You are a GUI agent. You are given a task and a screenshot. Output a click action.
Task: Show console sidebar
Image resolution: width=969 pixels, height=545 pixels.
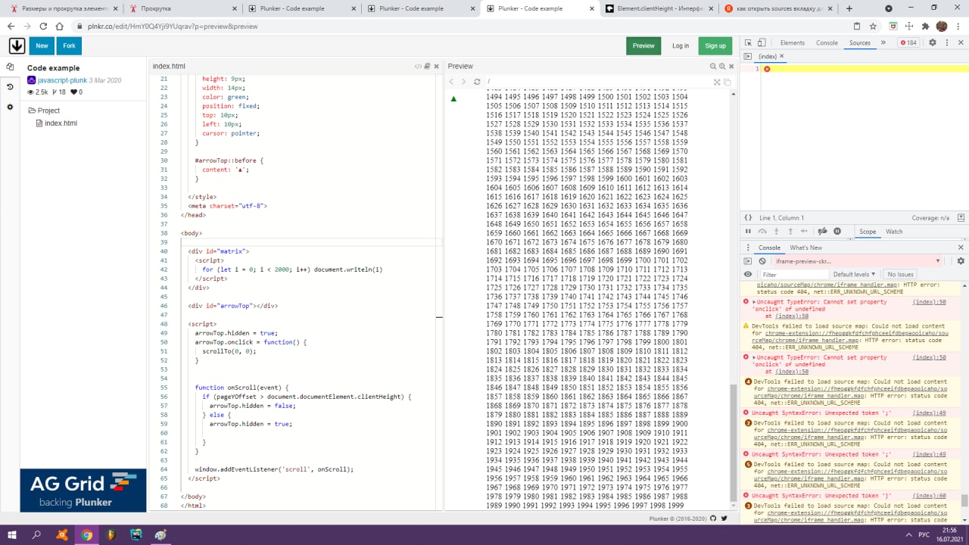click(x=748, y=261)
